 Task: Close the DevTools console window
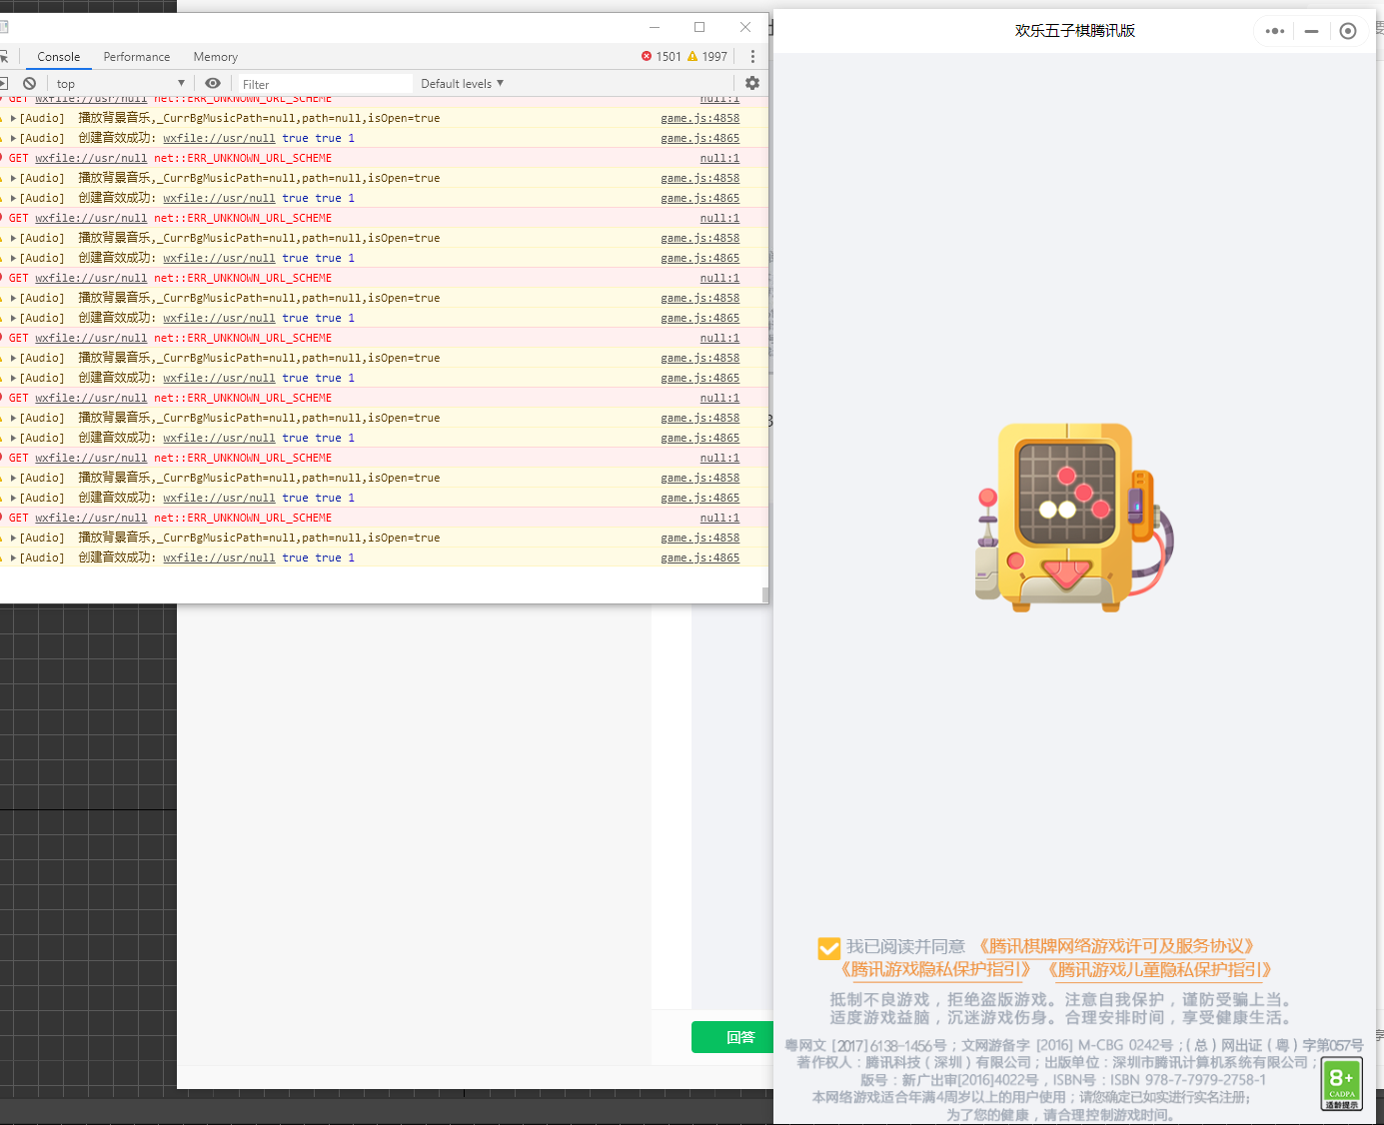(x=745, y=27)
